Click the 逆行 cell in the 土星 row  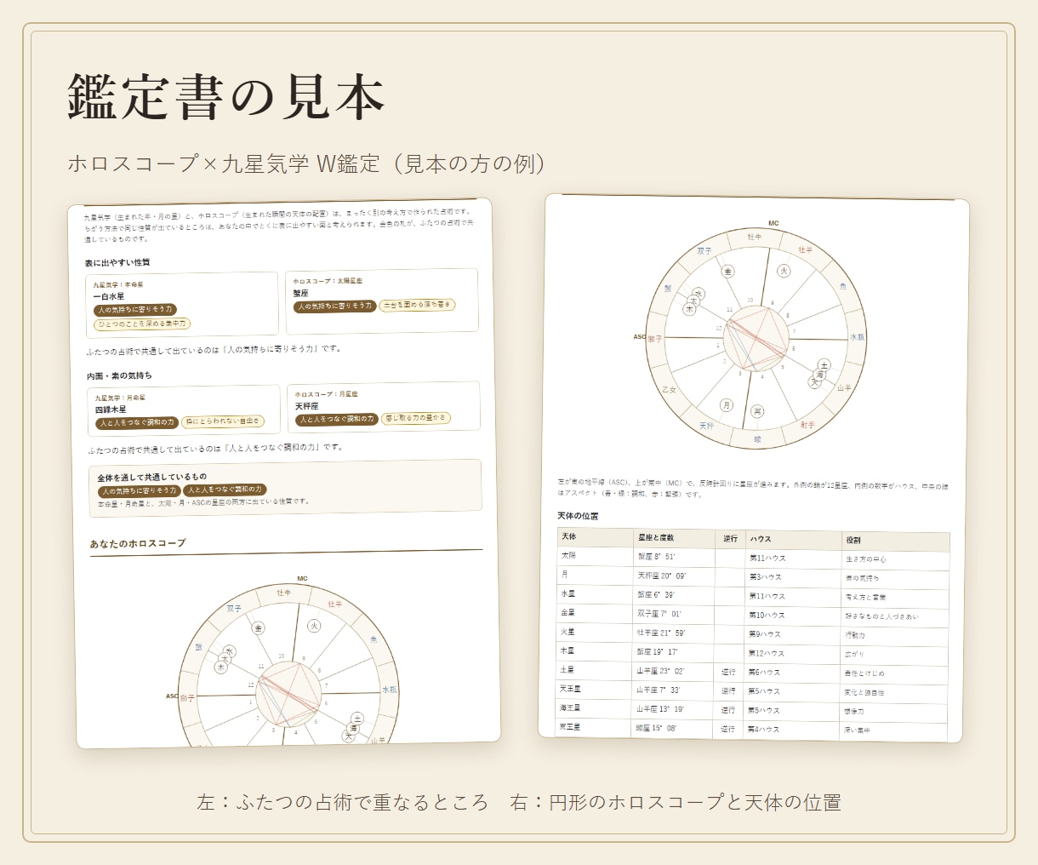[728, 672]
